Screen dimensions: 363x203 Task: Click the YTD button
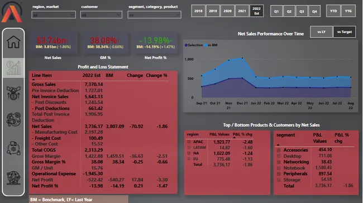point(333,11)
